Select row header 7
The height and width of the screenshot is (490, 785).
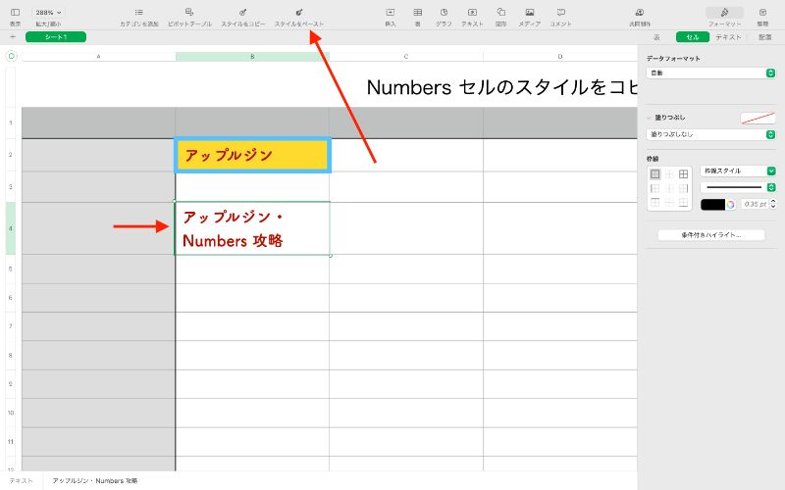[x=11, y=326]
